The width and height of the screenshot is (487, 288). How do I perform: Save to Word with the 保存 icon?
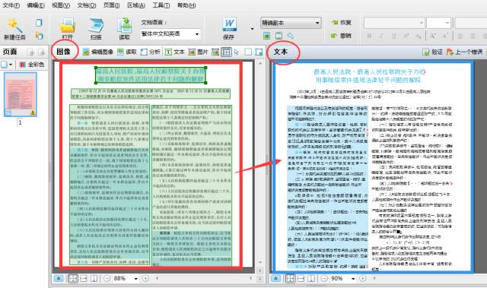click(x=229, y=29)
